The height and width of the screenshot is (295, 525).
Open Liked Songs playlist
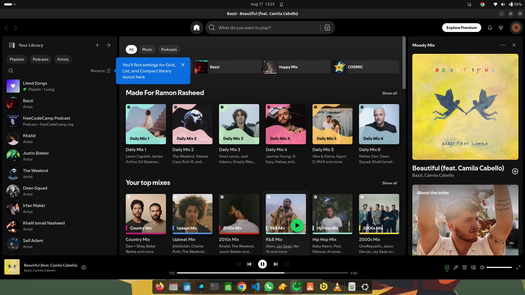click(59, 86)
